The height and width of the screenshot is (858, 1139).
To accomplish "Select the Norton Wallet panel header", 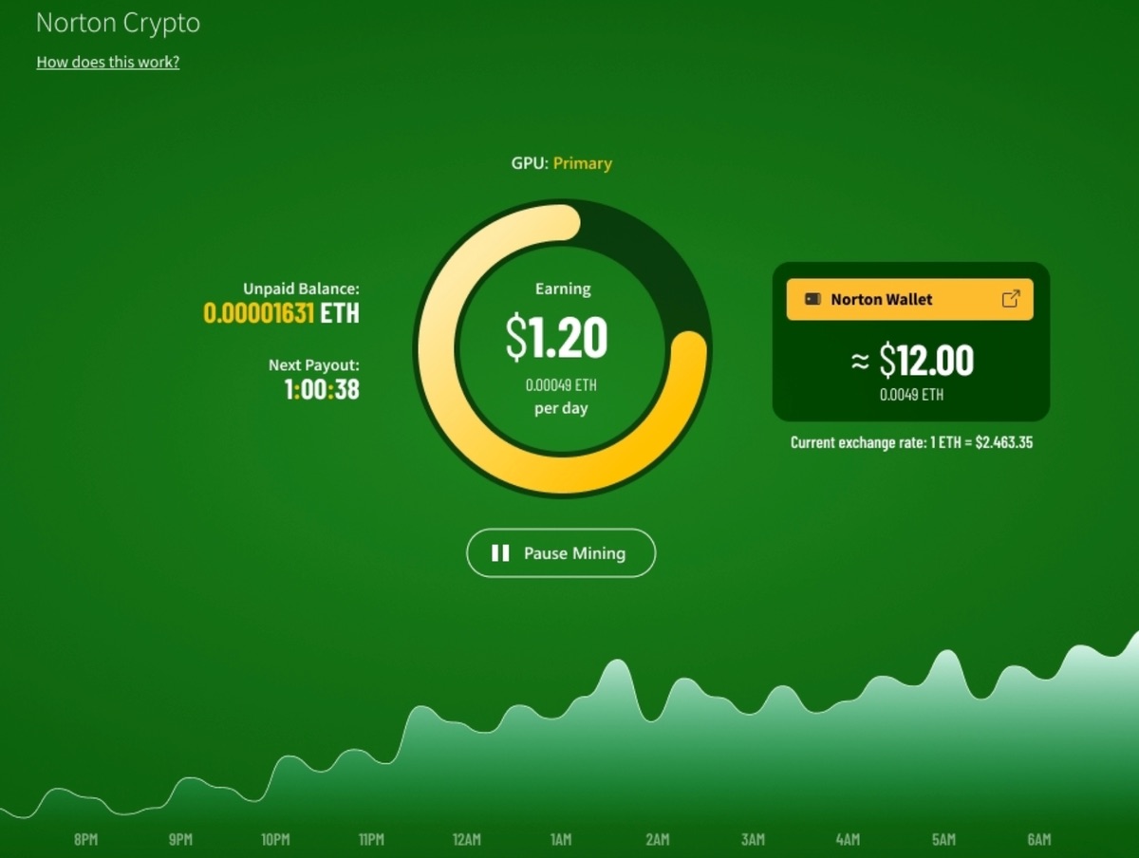I will [x=908, y=298].
